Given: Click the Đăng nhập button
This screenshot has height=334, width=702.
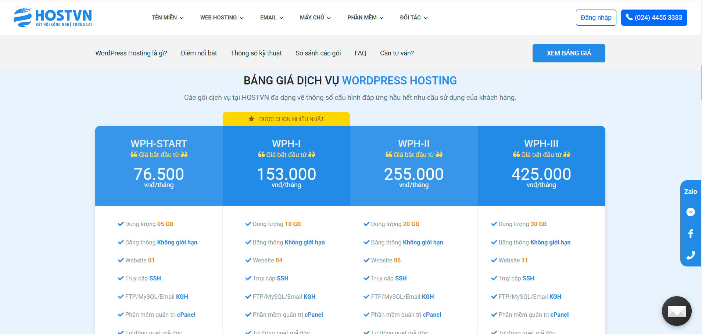Looking at the screenshot, I should click(x=596, y=18).
